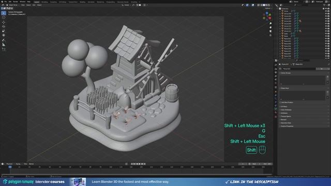Switch to the Sculpting workspace tab
This screenshot has width=331, height=186.
pyautogui.click(x=53, y=2)
